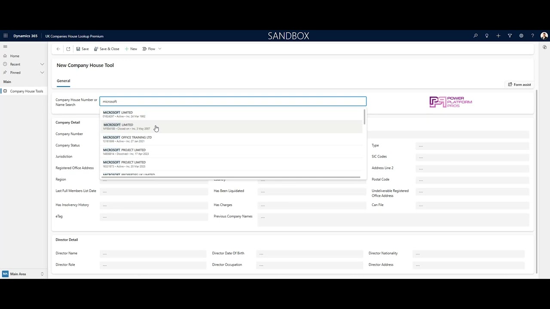Click the Postal Code field
550x309 pixels.
coord(472,180)
